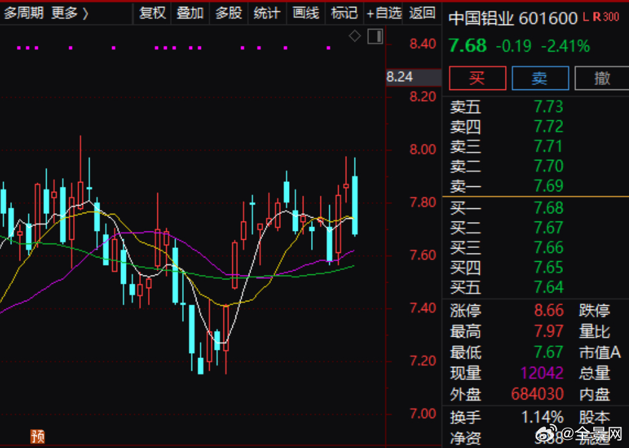
Task: Open the 多周期 multi-period menu
Action: (x=23, y=13)
